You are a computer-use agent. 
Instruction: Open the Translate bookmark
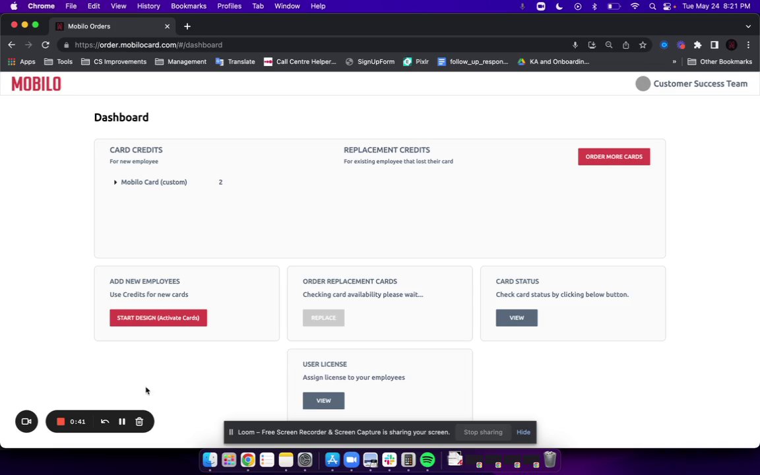tap(235, 61)
